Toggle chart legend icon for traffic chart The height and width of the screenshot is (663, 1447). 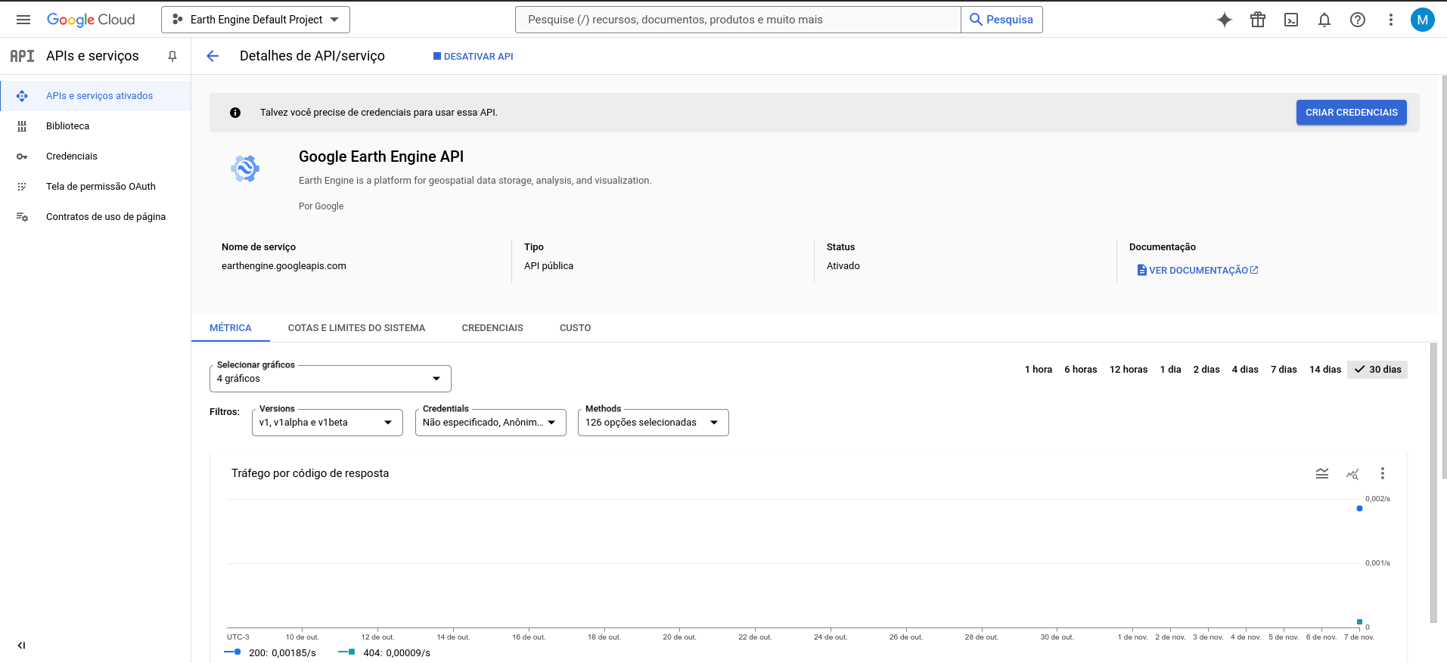1322,473
